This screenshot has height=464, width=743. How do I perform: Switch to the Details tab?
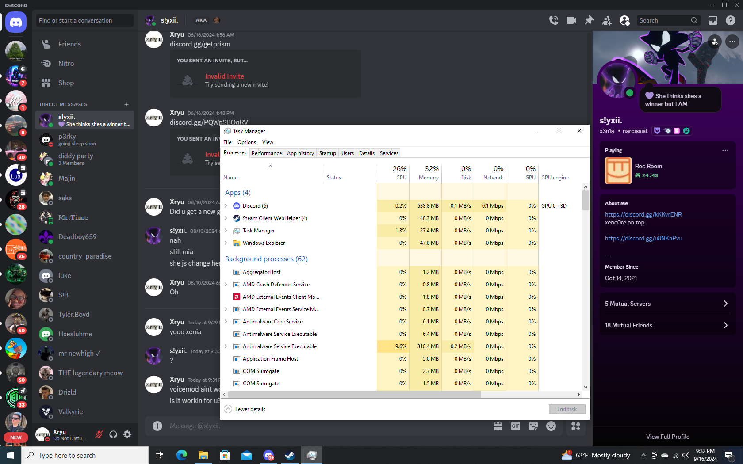tap(367, 153)
